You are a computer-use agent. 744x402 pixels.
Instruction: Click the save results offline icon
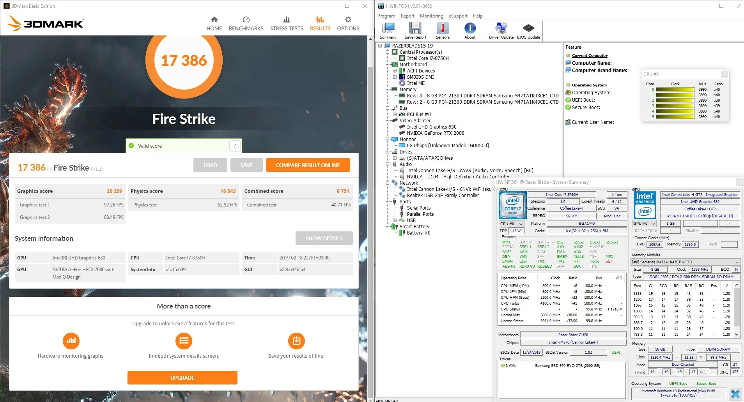coord(296,341)
